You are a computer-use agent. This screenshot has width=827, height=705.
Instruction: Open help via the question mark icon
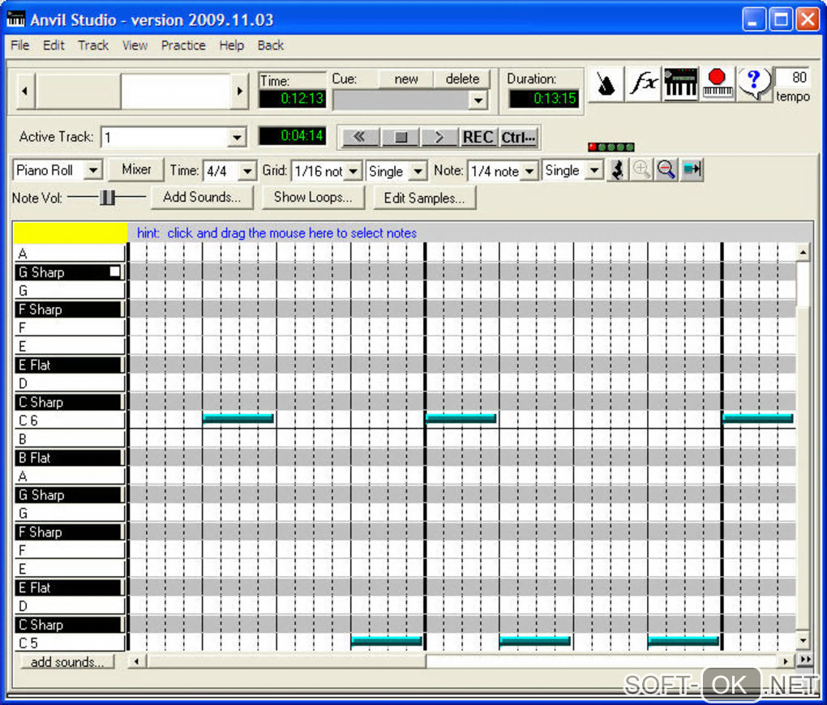[754, 83]
